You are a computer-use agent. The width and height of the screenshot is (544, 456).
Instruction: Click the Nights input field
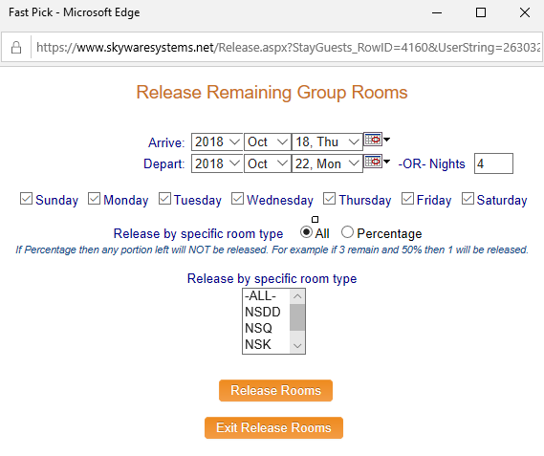(x=493, y=163)
